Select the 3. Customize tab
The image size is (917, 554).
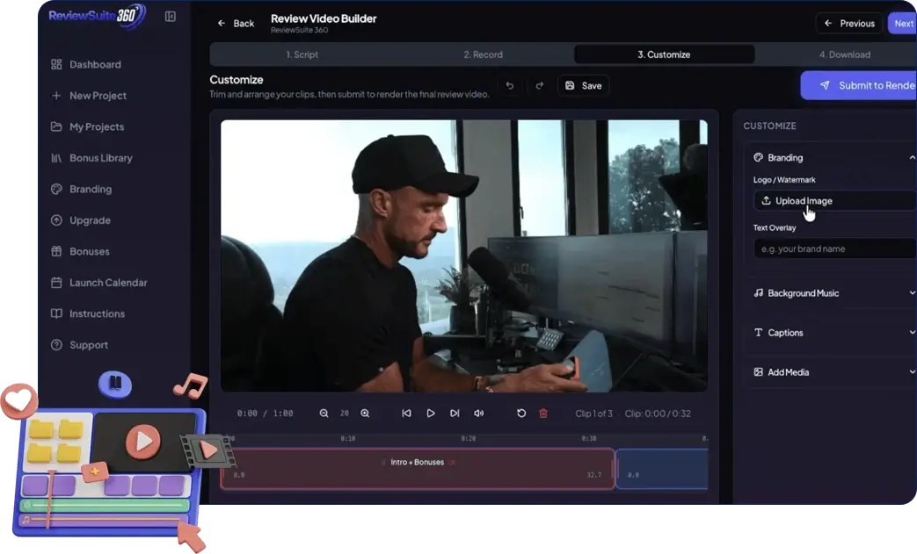[x=664, y=54]
